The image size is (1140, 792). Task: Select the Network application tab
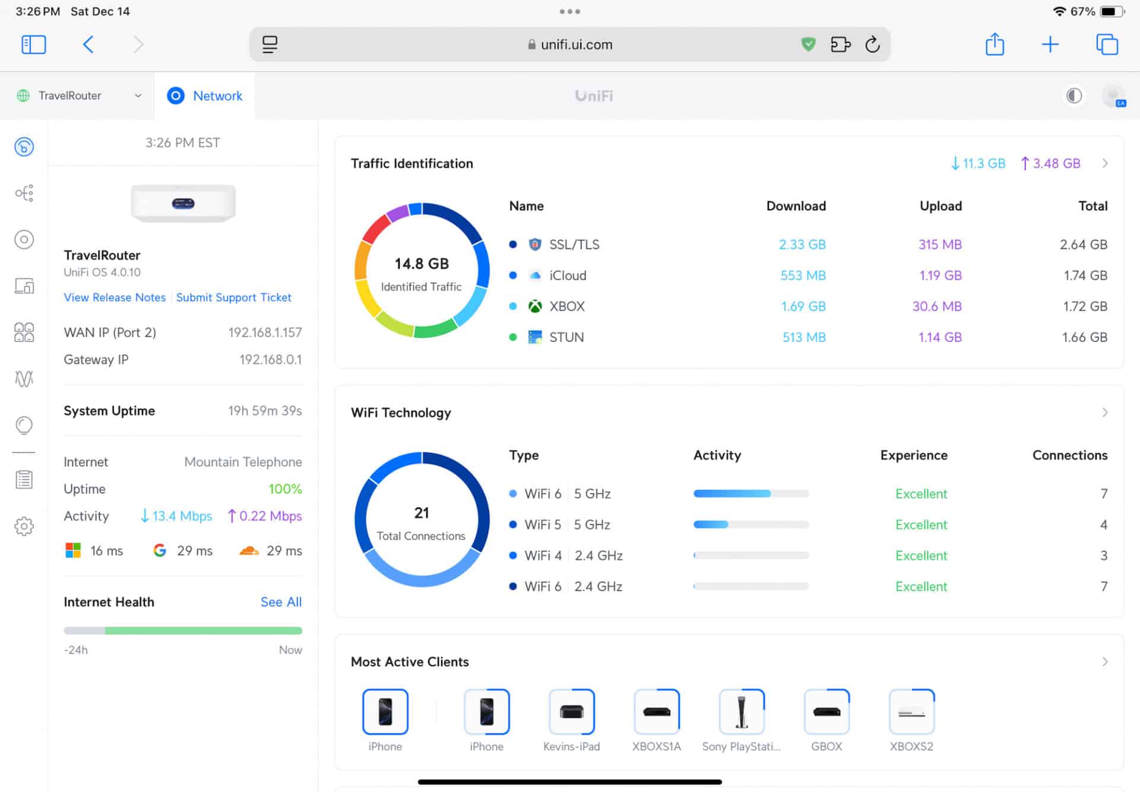[x=205, y=96]
